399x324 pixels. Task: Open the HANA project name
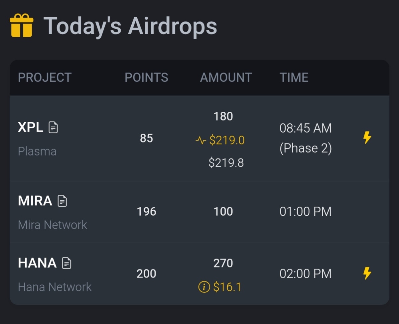pos(37,263)
